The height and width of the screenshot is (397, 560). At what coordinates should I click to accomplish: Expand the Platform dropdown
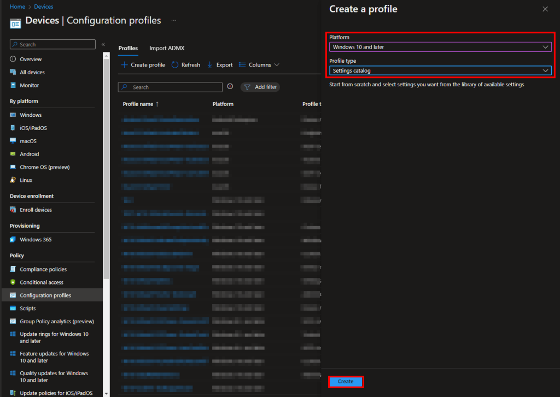[440, 47]
